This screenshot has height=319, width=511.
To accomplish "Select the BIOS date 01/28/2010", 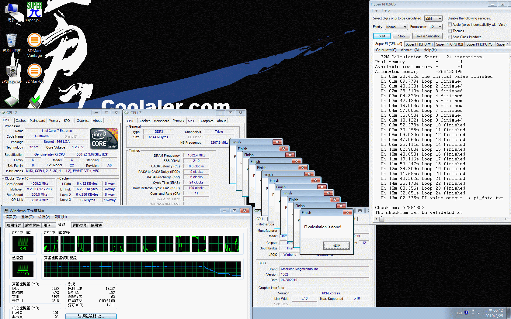I will pos(324,280).
